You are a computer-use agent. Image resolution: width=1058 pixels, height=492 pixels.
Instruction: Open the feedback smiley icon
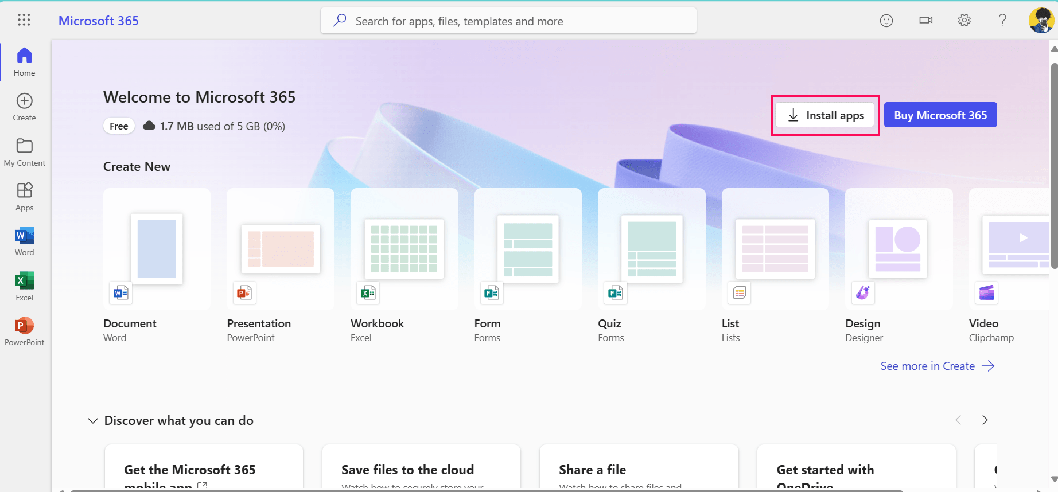pos(886,21)
